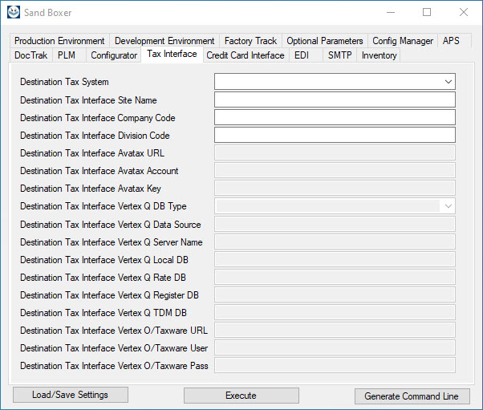Click the Destination Tax System dropdown arrow
The height and width of the screenshot is (410, 483).
coord(448,82)
